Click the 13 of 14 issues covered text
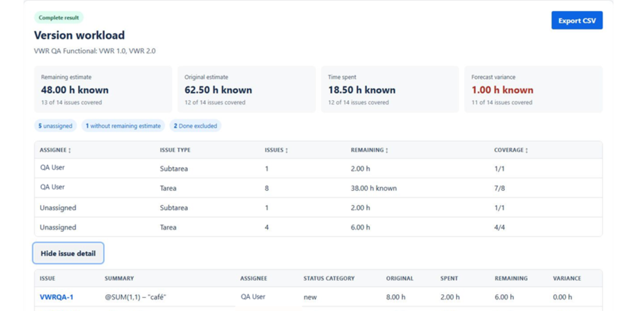This screenshot has width=637, height=311. (71, 102)
